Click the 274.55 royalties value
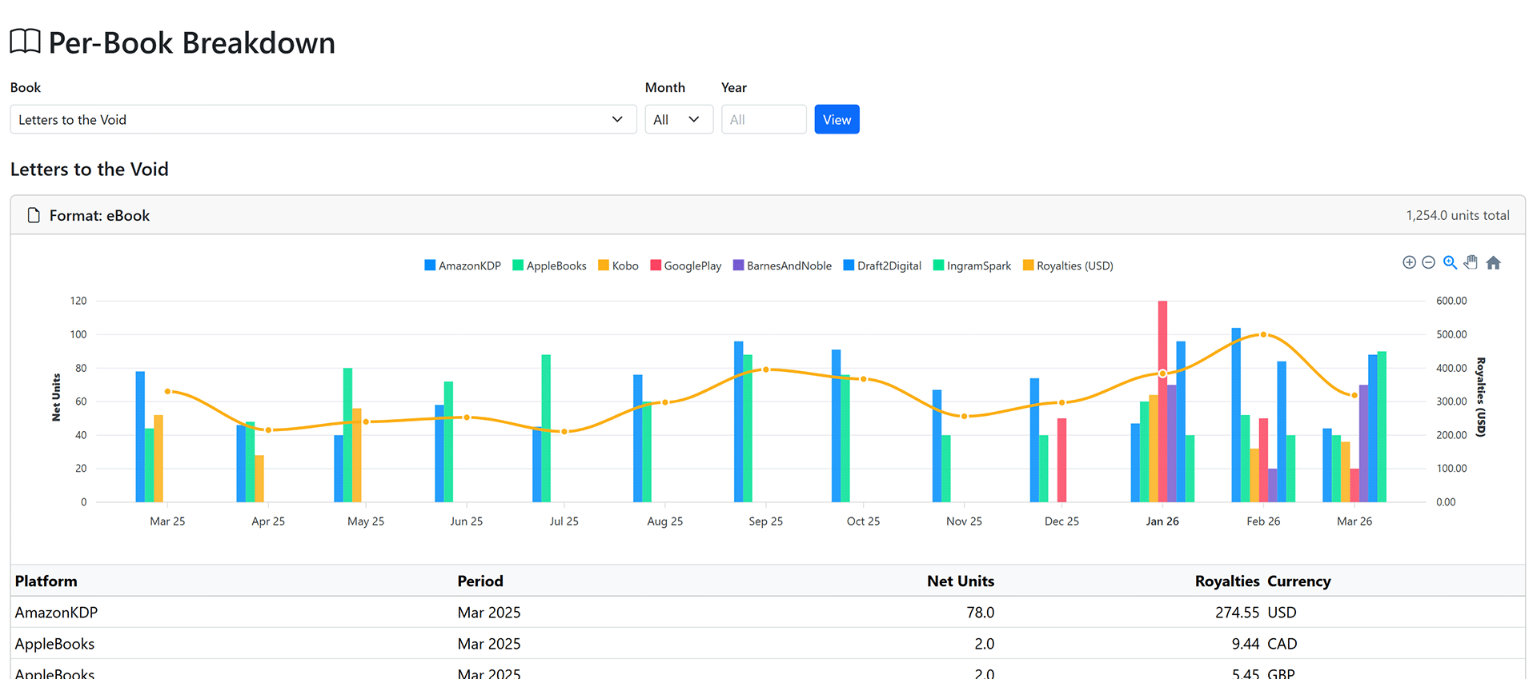This screenshot has width=1537, height=679. [x=1238, y=613]
